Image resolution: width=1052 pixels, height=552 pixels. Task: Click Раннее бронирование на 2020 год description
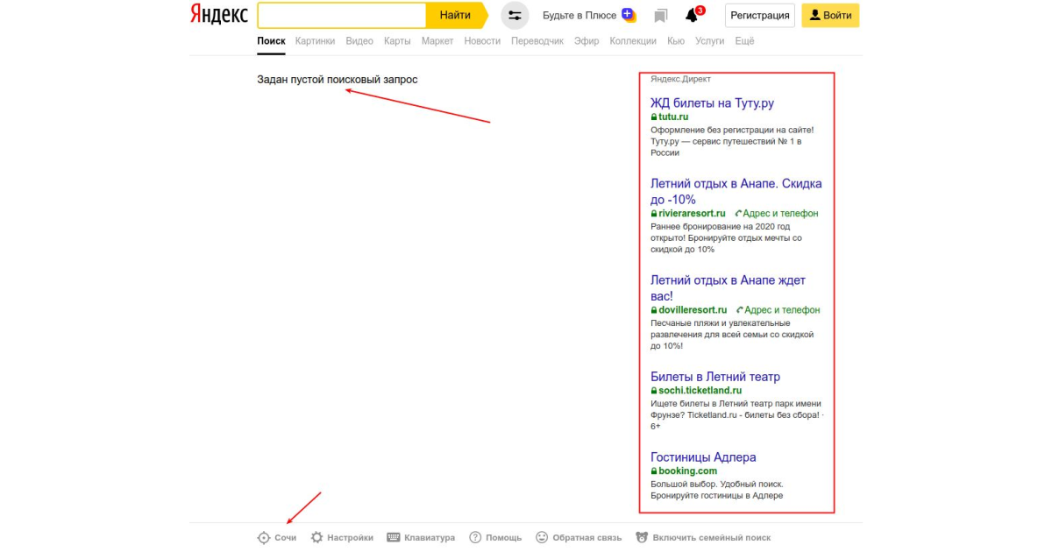[726, 237]
